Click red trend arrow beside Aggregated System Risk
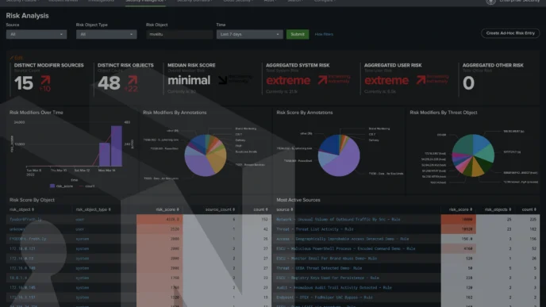Viewport: 546px width, 307px height. 322,80
